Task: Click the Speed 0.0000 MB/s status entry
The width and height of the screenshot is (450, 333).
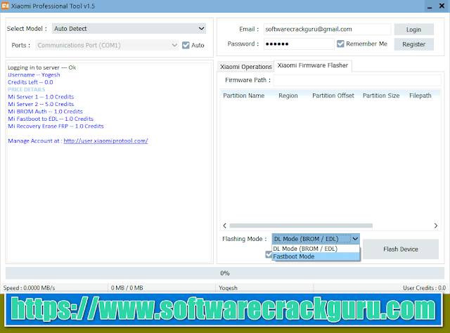Action: pos(29,287)
